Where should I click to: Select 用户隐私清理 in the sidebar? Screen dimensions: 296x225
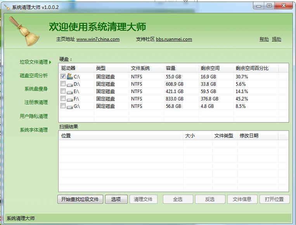pyautogui.click(x=34, y=116)
